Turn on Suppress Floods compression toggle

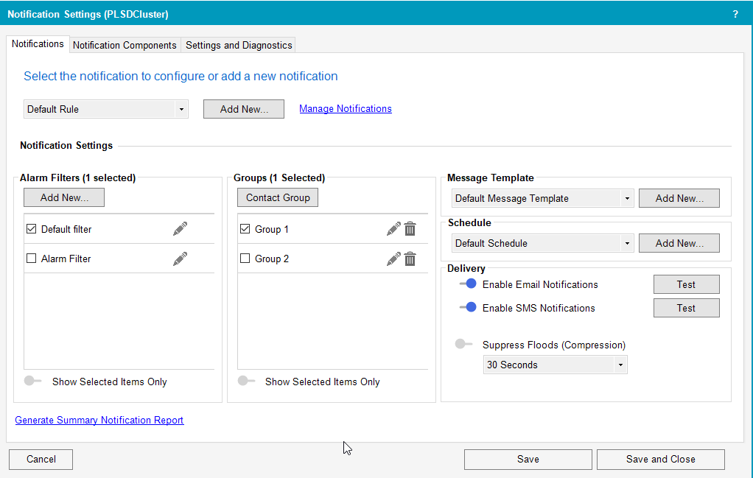click(463, 344)
